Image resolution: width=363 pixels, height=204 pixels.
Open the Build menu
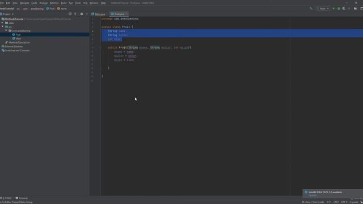tap(64, 3)
